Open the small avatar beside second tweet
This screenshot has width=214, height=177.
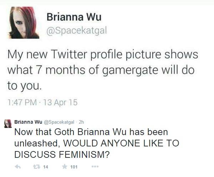pyautogui.click(x=8, y=124)
